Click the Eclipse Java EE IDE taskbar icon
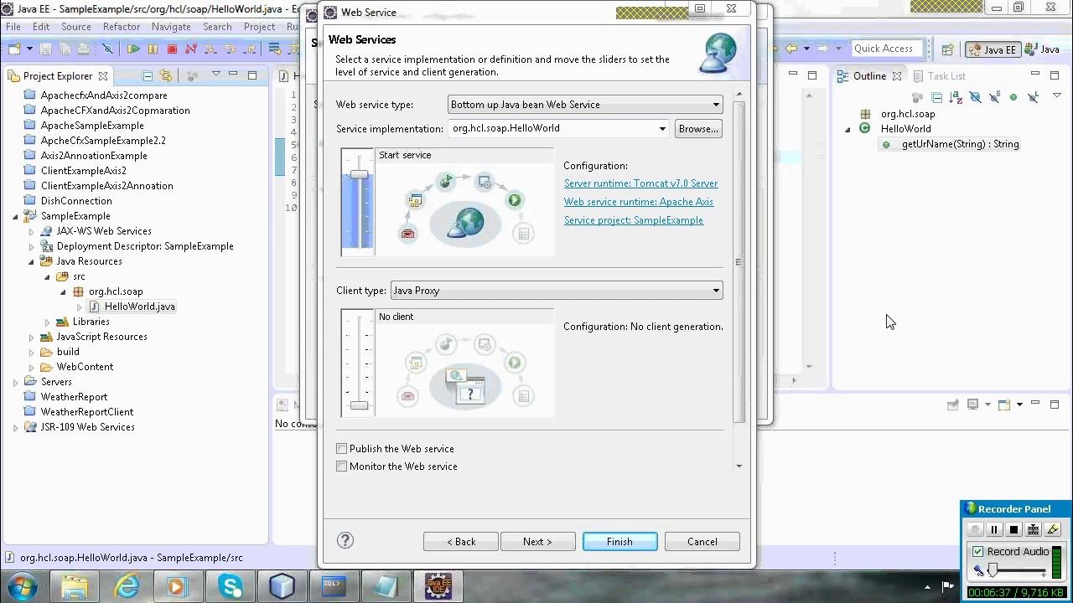 (x=438, y=586)
